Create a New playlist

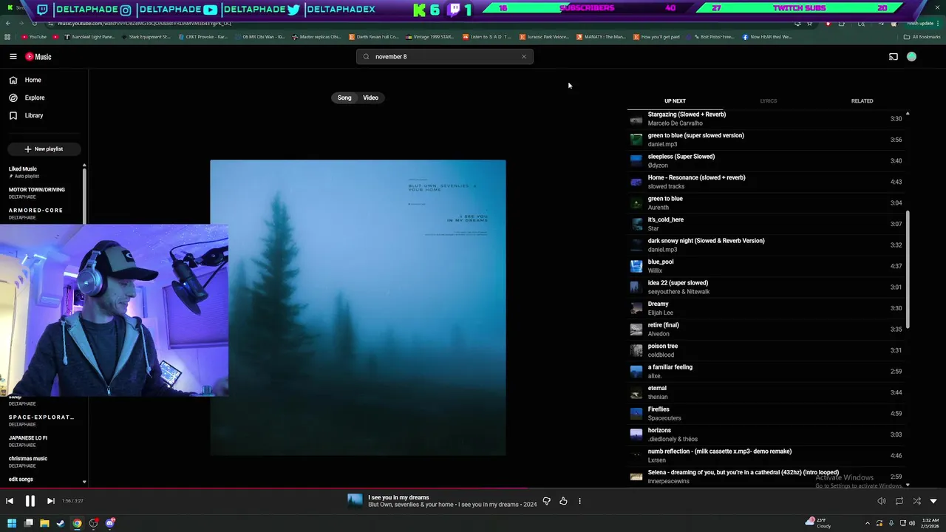[44, 149]
